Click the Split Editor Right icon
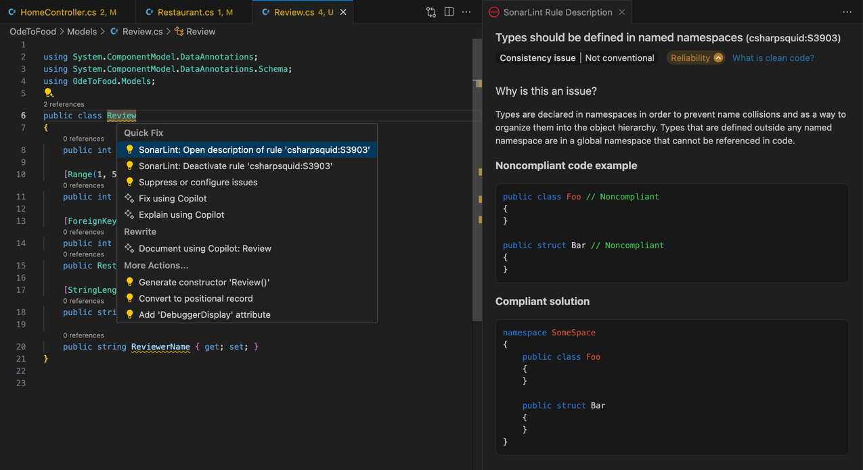This screenshot has height=470, width=863. tap(449, 12)
